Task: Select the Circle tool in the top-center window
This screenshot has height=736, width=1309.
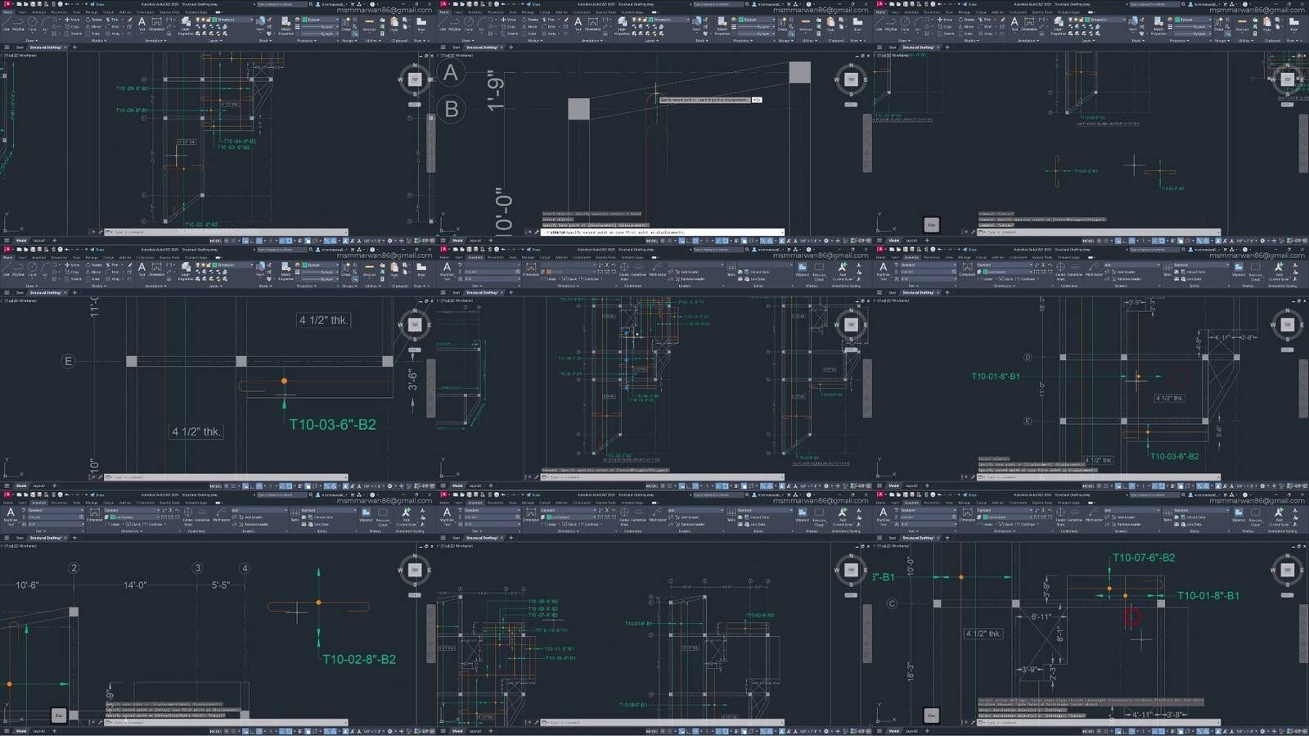Action: click(470, 23)
